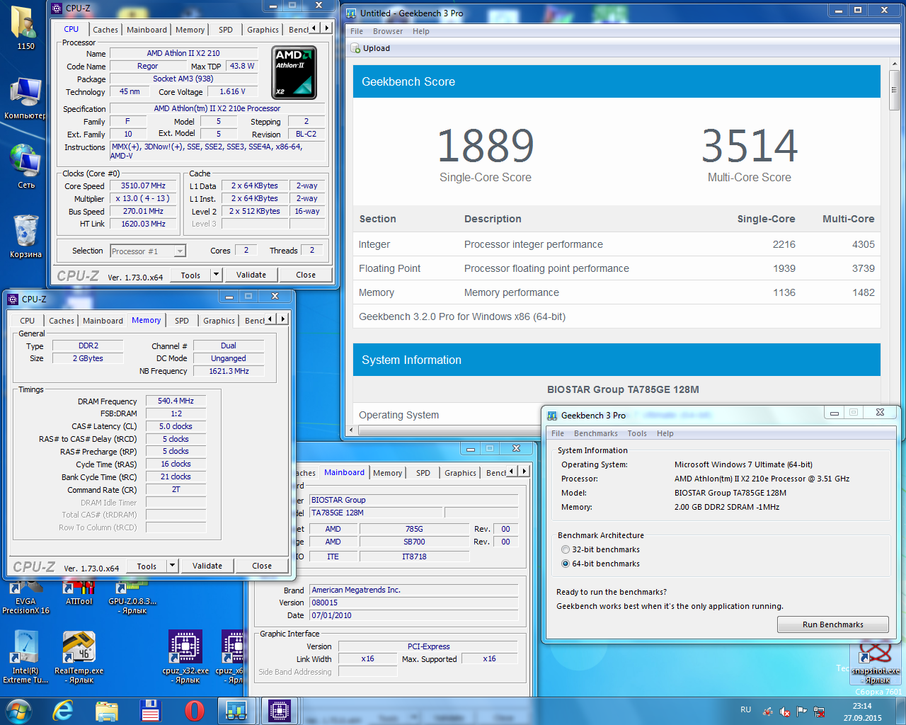Viewport: 906px width, 725px height.
Task: Select 64-bit benchmarks radio button
Action: click(x=566, y=564)
